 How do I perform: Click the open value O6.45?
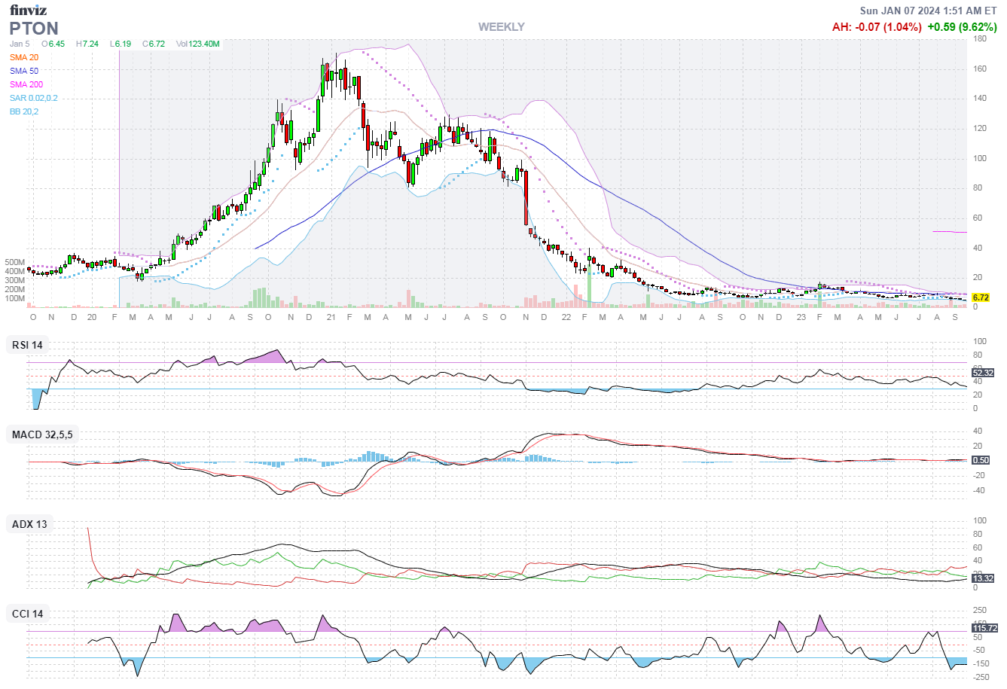pos(53,44)
